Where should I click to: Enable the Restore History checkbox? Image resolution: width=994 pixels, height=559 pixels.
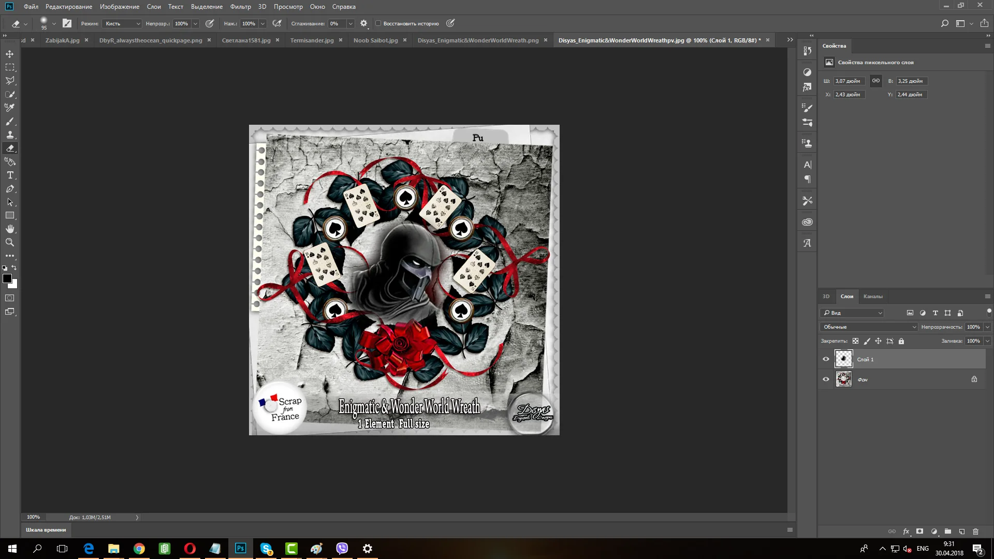(378, 23)
